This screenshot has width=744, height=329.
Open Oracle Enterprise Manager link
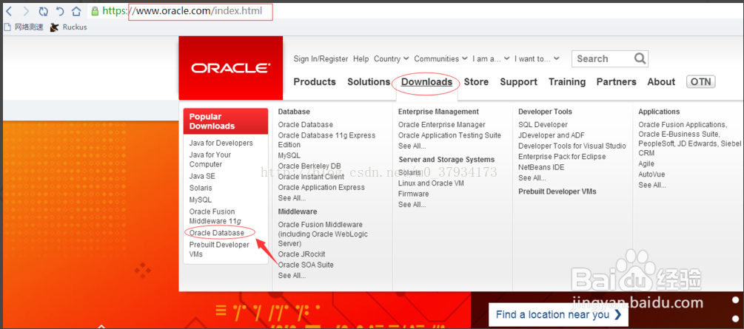tap(442, 125)
